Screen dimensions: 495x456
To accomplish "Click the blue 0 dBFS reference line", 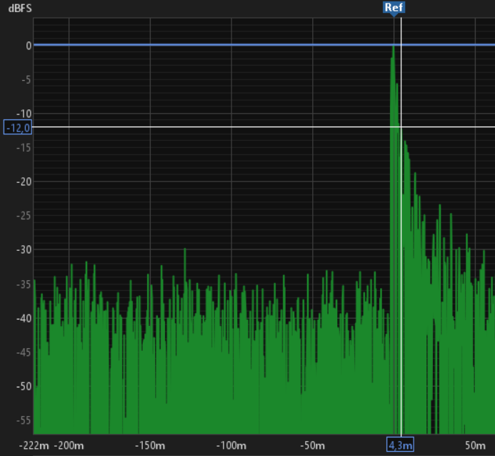I will [x=214, y=45].
